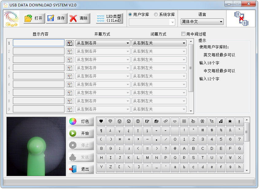Viewport: 259px width, 189px height.
Task: Click the 退出 exit button
Action: pos(81,169)
